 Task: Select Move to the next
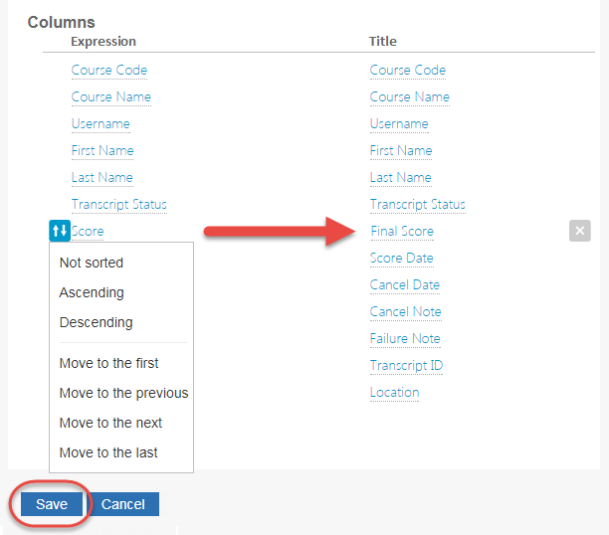pyautogui.click(x=110, y=423)
